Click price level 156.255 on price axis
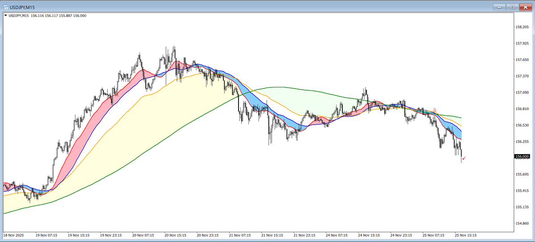 (x=522, y=142)
